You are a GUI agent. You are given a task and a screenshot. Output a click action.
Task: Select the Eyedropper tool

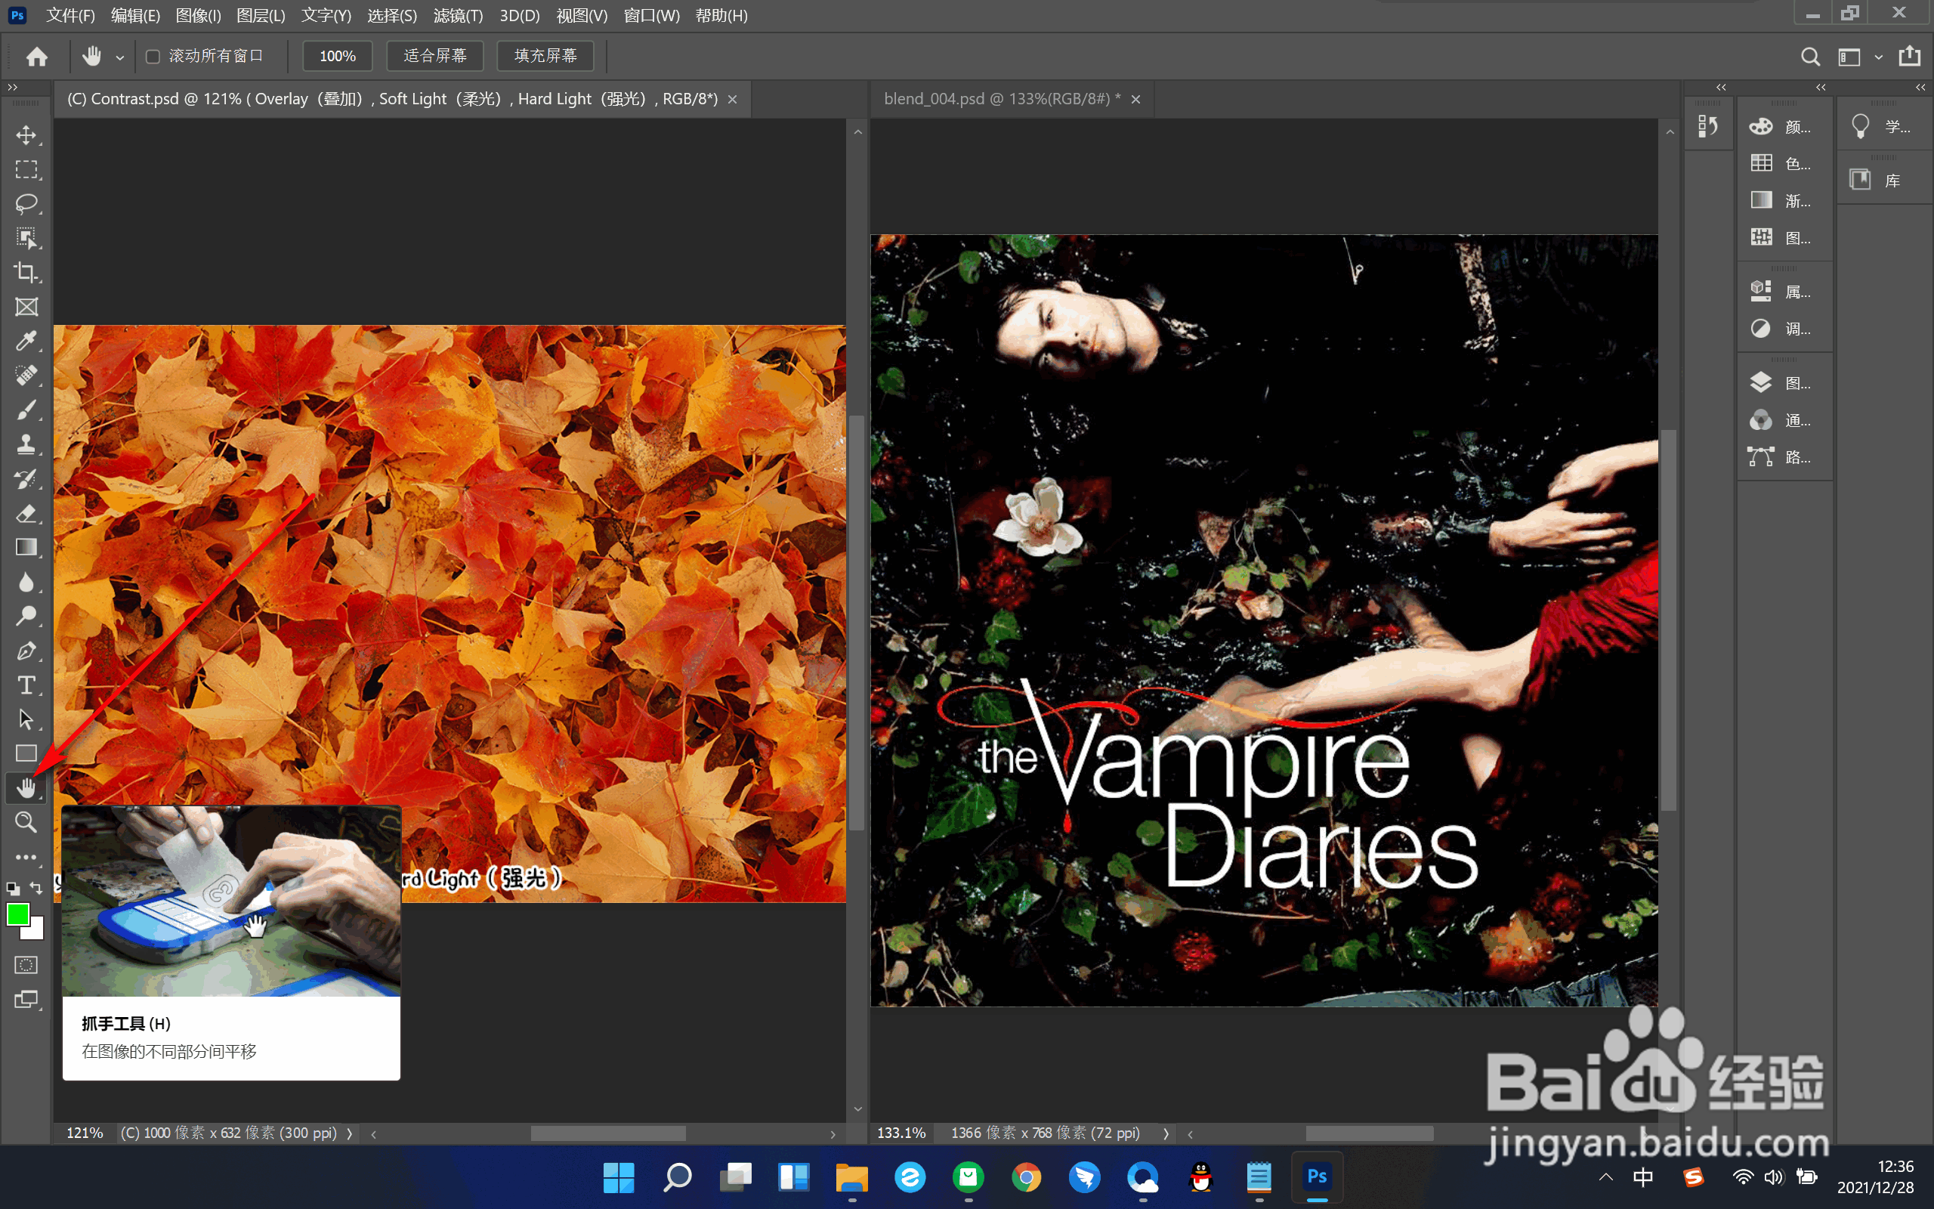(26, 342)
